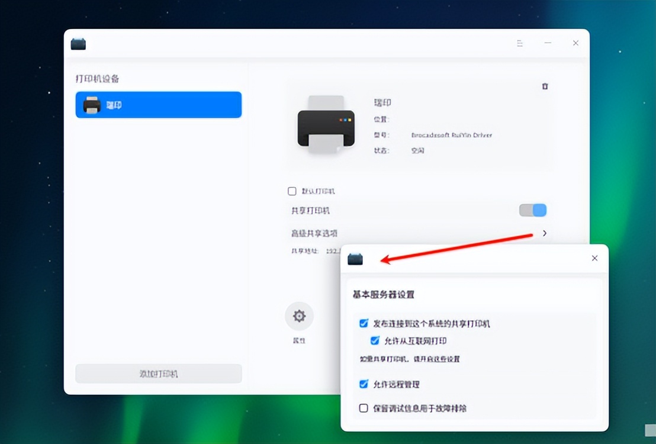Click the printer app icon on the dialog title bar
Image resolution: width=656 pixels, height=444 pixels.
click(x=355, y=258)
